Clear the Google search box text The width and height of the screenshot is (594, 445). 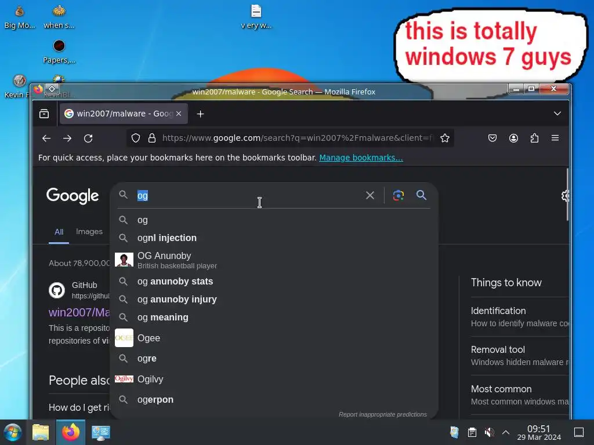coord(370,195)
